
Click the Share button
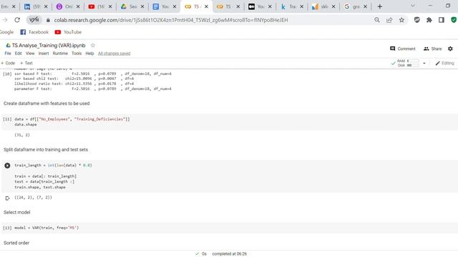(432, 49)
